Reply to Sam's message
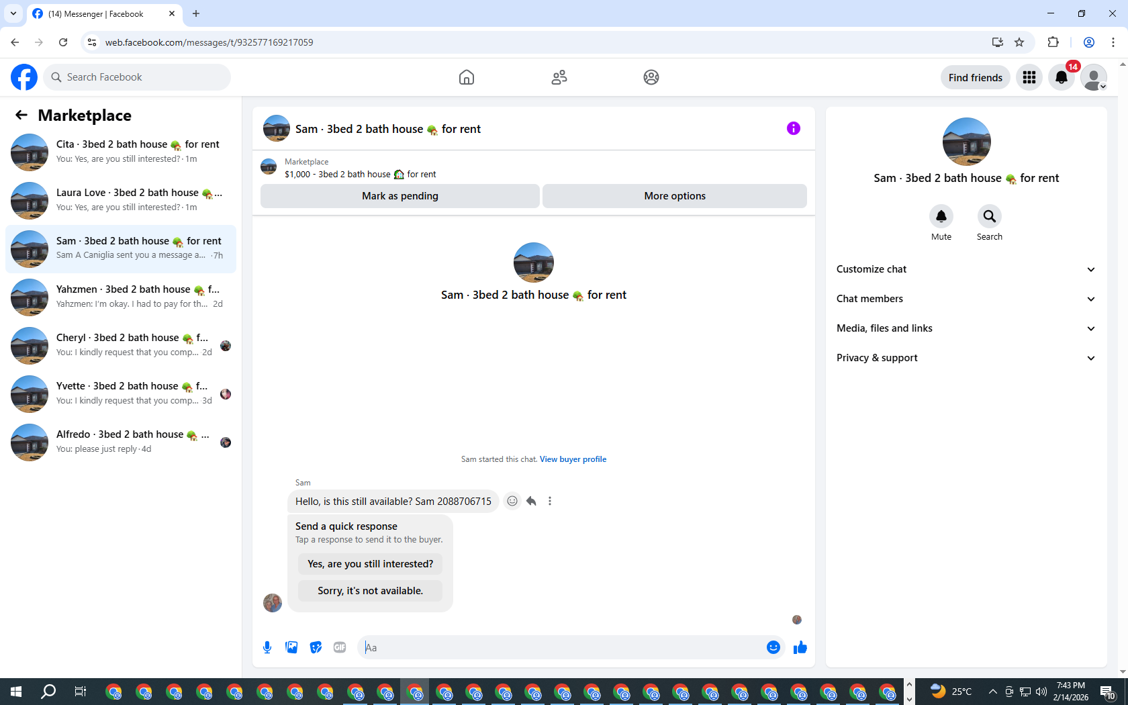1128x705 pixels. tap(531, 501)
